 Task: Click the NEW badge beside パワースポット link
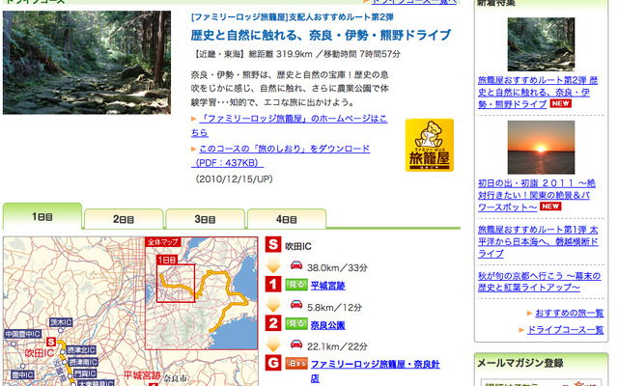tap(550, 207)
